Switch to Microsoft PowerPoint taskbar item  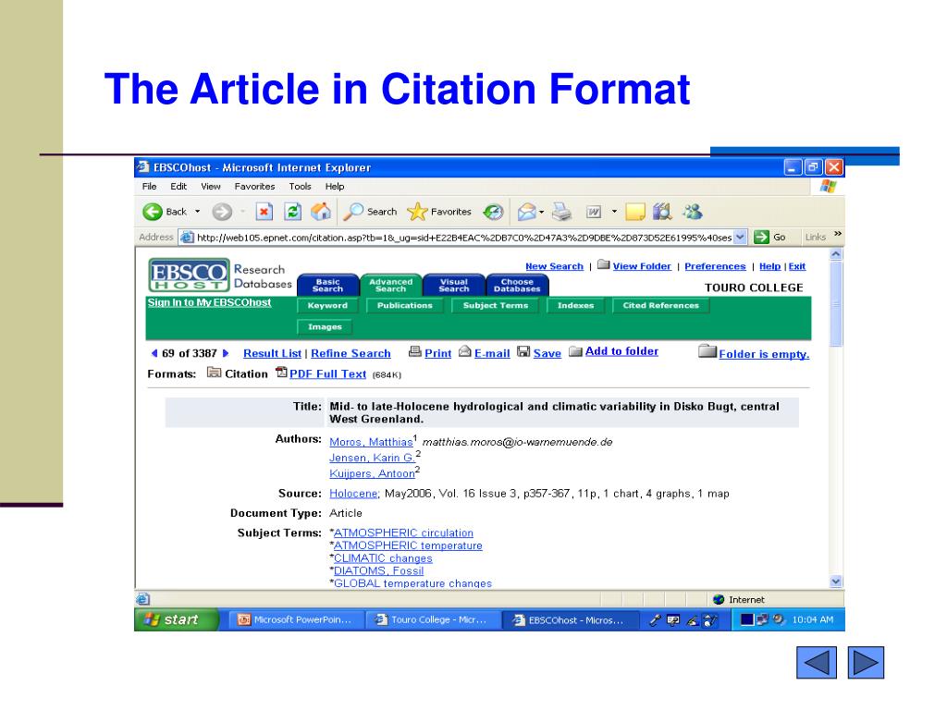tap(297, 620)
